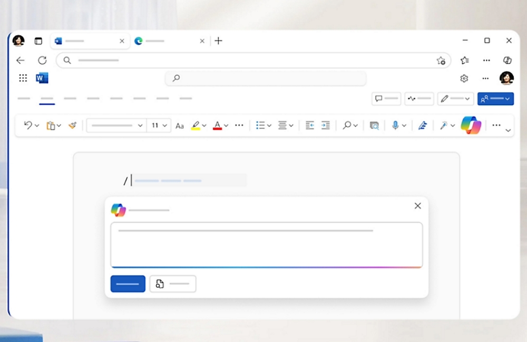
Task: Close the Edge browser tab
Action: [x=202, y=41]
